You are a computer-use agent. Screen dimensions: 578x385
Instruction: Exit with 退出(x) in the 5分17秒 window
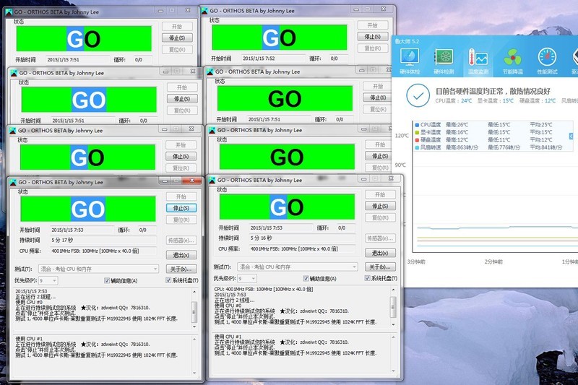pyautogui.click(x=181, y=255)
